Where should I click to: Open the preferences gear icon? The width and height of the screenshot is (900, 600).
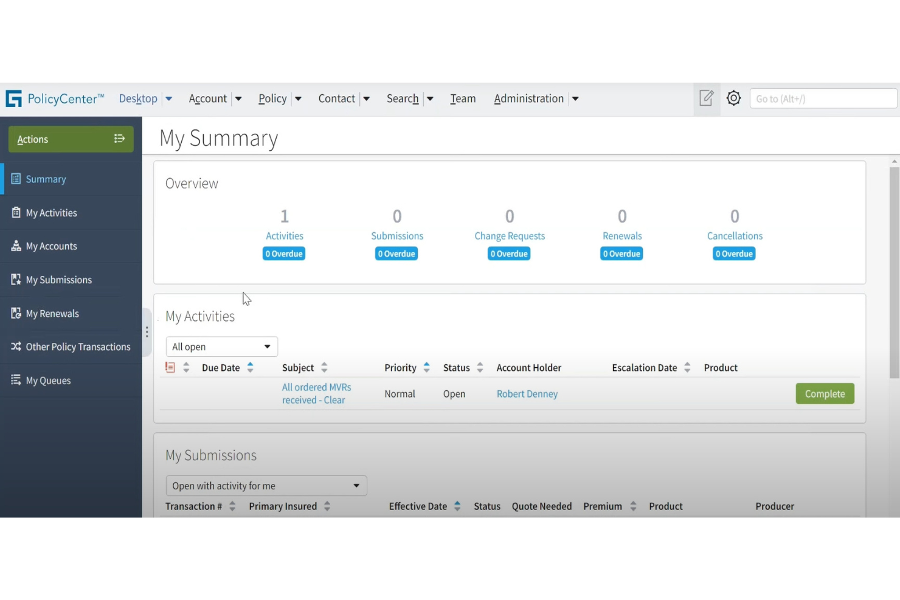(733, 98)
